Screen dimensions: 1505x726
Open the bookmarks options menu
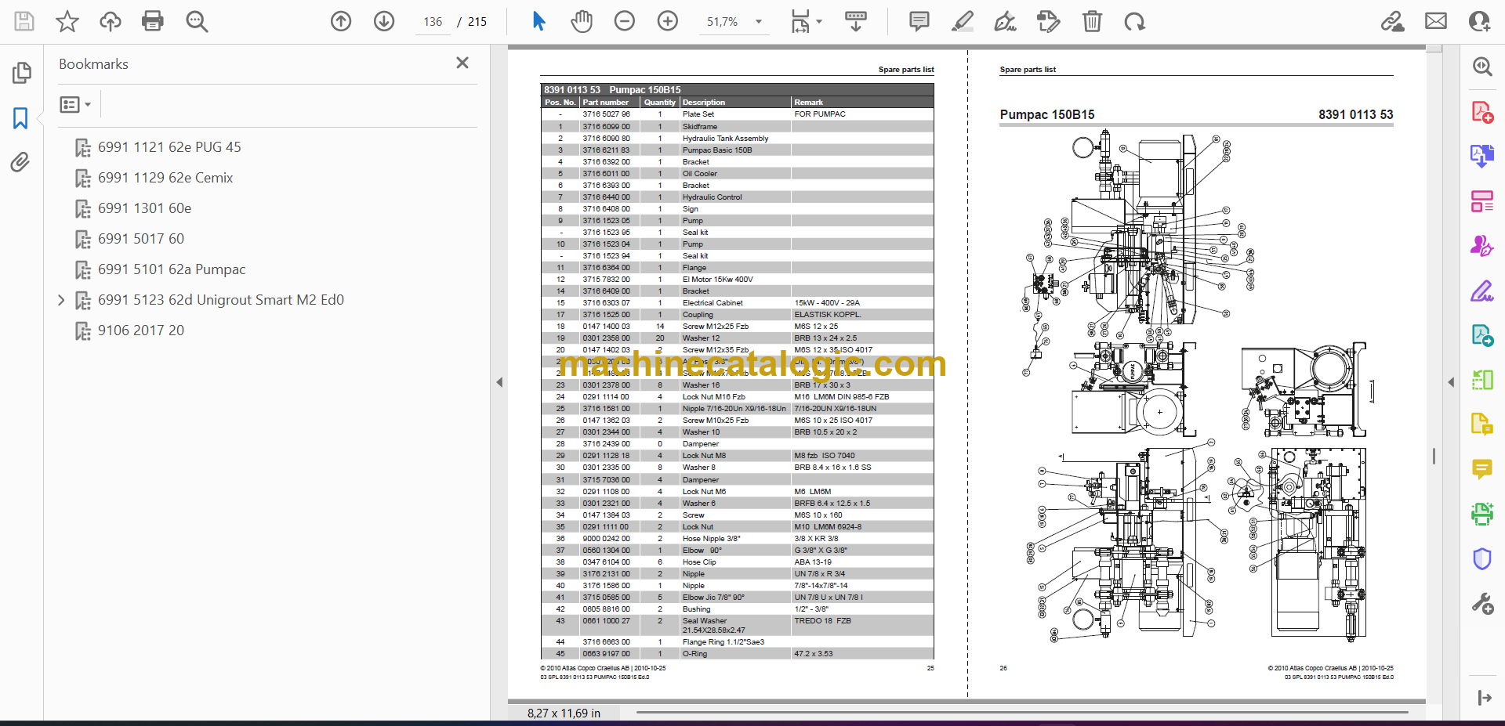click(x=75, y=104)
